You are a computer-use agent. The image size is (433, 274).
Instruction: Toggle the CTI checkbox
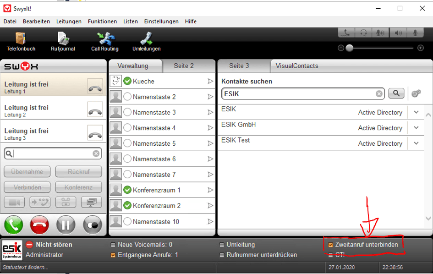point(330,255)
